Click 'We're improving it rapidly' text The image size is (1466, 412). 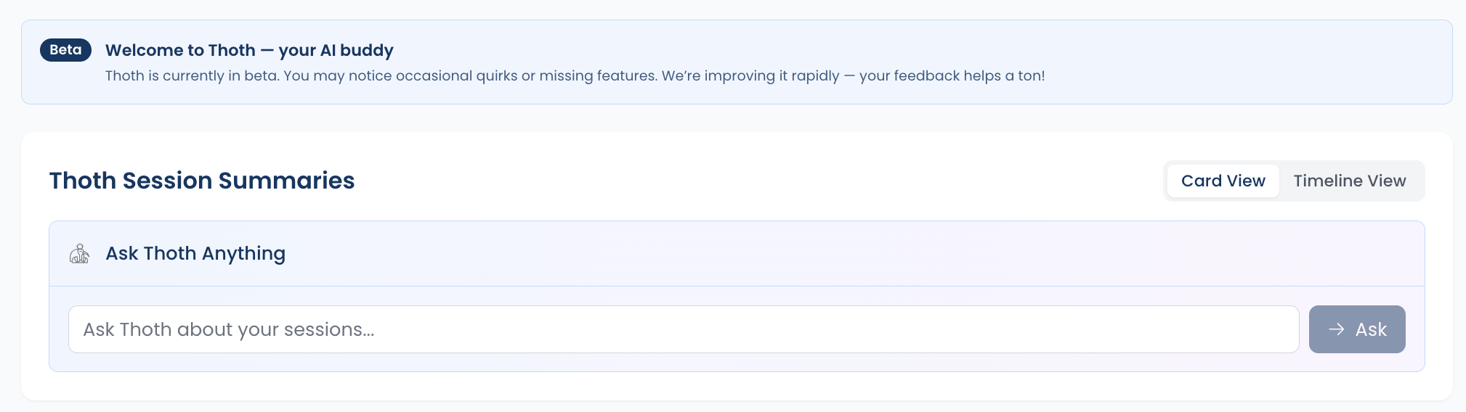pos(750,75)
